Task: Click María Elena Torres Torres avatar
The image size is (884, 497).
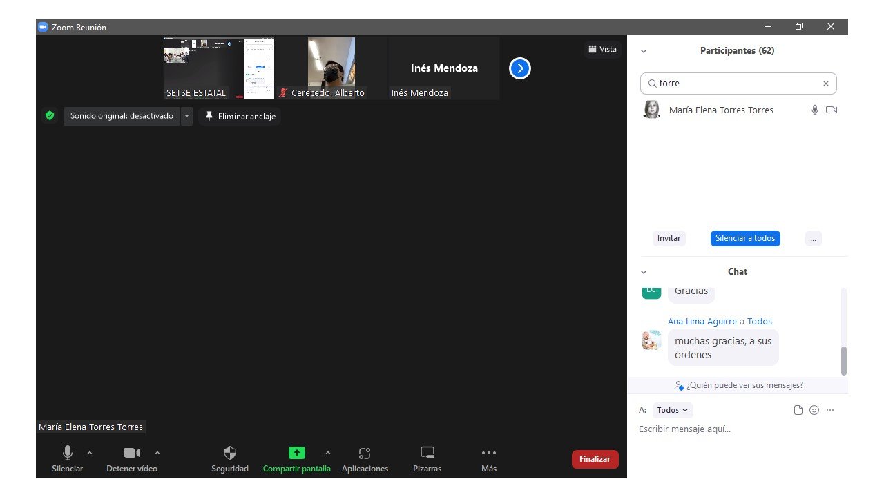Action: tap(651, 110)
